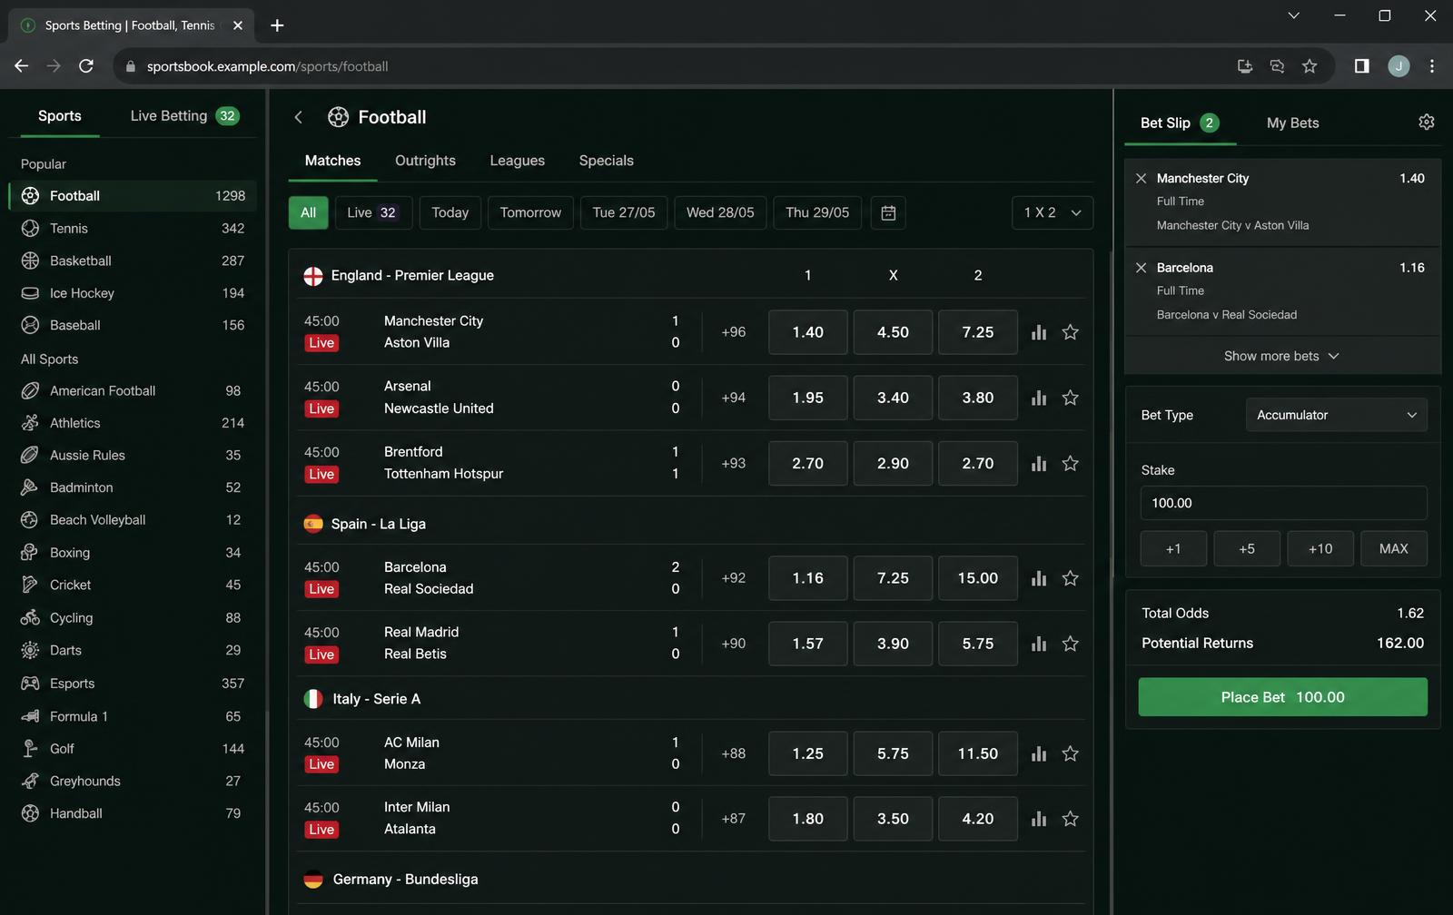Click Basketball icon in sidebar
Image resolution: width=1453 pixels, height=915 pixels.
(x=30, y=261)
